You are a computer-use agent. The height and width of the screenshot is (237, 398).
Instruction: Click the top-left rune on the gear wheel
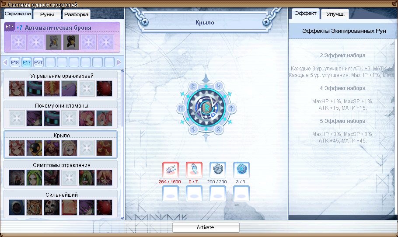click(x=193, y=86)
